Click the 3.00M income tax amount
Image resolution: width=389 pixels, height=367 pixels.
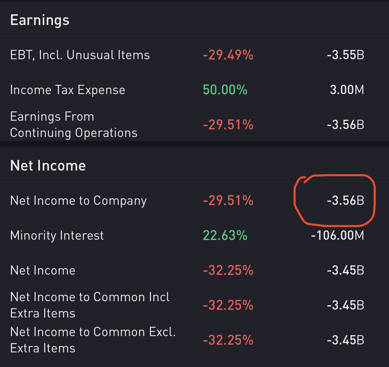coord(347,90)
